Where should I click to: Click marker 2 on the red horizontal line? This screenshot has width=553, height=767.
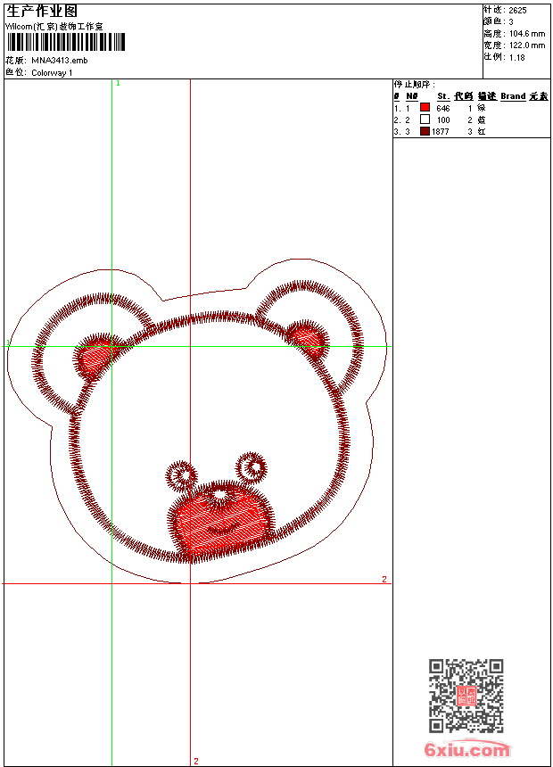[384, 580]
